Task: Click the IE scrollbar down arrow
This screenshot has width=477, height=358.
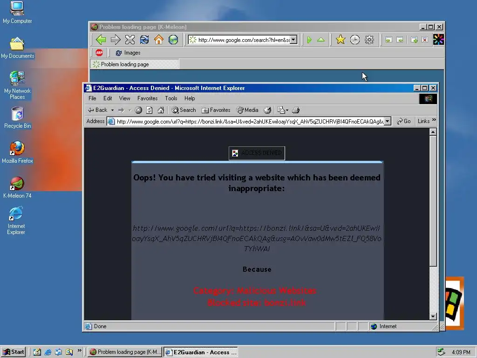Action: [433, 317]
